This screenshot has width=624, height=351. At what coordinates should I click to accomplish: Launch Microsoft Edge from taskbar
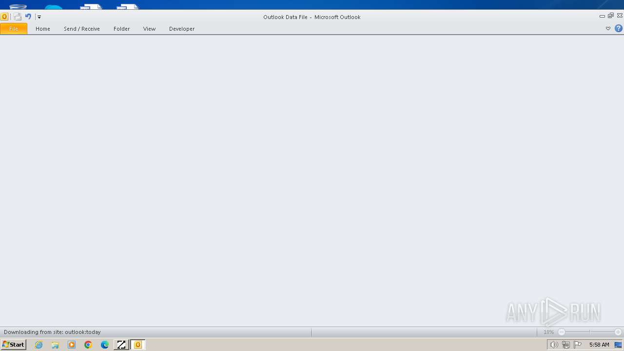pyautogui.click(x=105, y=345)
